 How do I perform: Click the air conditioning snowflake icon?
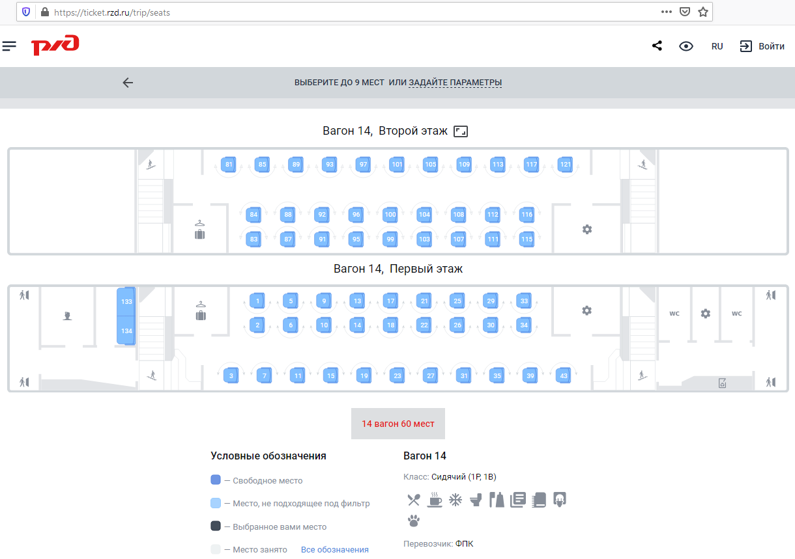click(x=455, y=500)
